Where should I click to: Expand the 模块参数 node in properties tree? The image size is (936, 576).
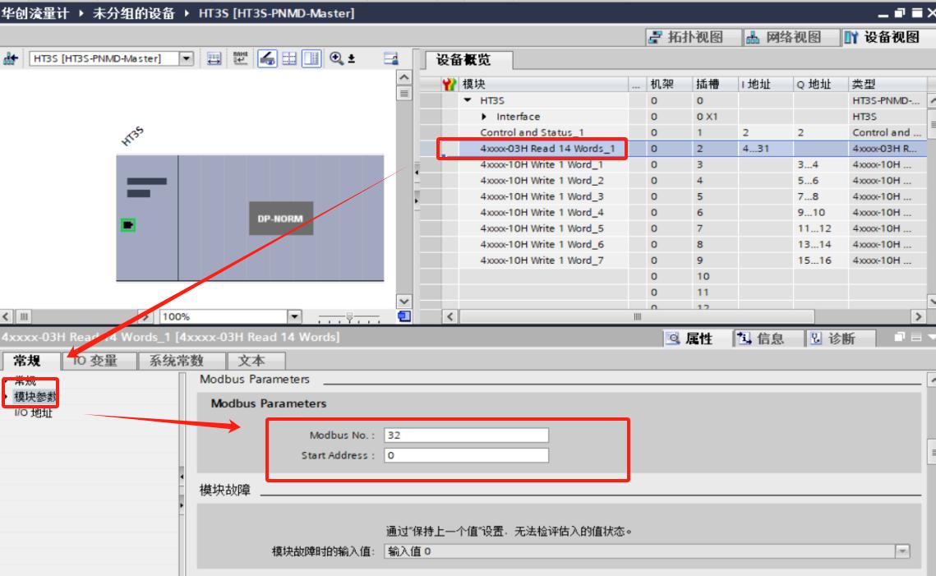[6, 396]
